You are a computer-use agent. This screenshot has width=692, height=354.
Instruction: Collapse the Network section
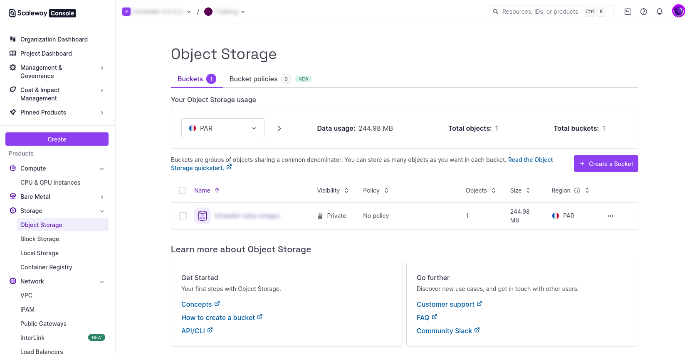tap(102, 282)
